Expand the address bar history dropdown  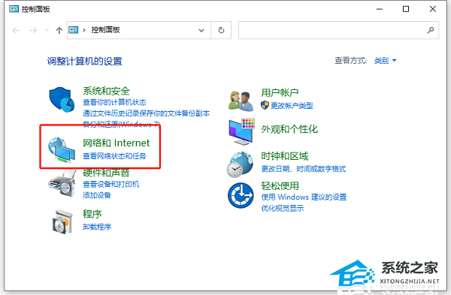[201, 30]
